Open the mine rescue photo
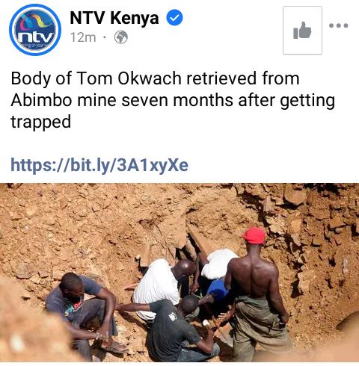 pos(179,273)
